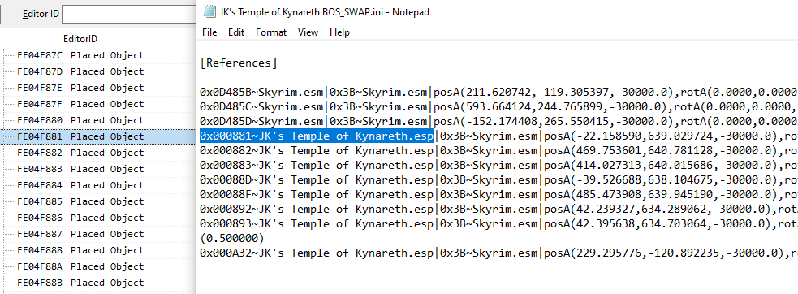
Task: Click the Editor ID input field
Action: [x=129, y=14]
